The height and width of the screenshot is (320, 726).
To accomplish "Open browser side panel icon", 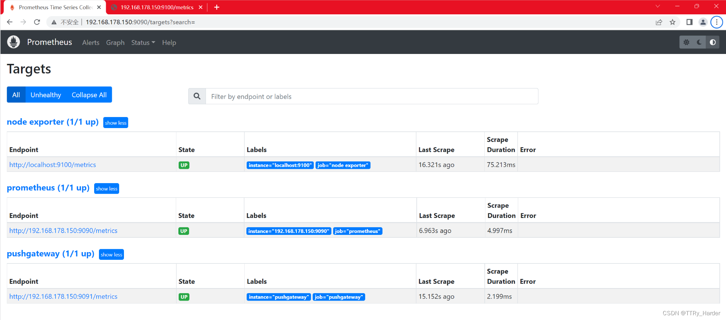I will pos(690,22).
